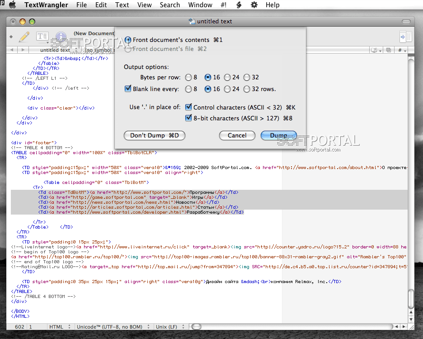423x339 pixels.
Task: Click the '<!-- TABLE 4 BOTTOM -->' comment line
Action: point(42,148)
